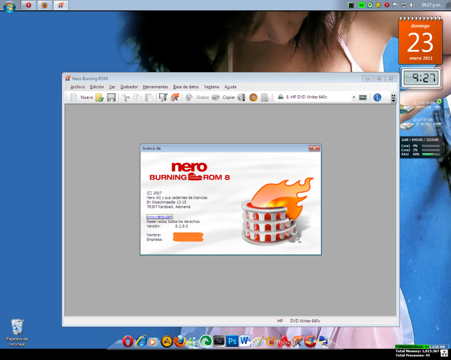Click the RAM usage bar in the gadget
The width and height of the screenshot is (451, 360).
click(x=431, y=154)
